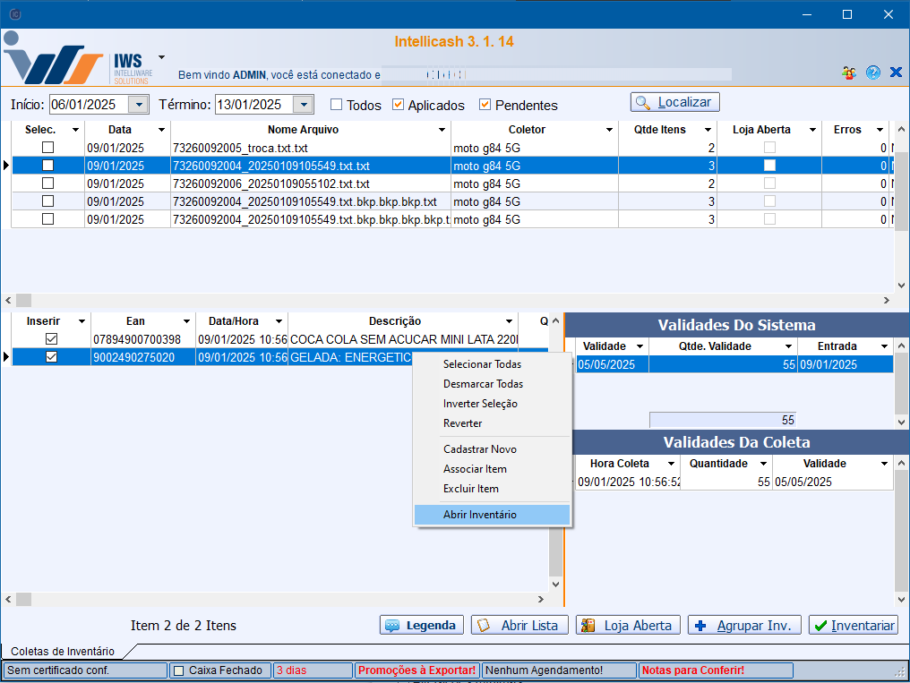This screenshot has height=683, width=910.
Task: Toggle the Pendentes checkbox
Action: coord(485,105)
